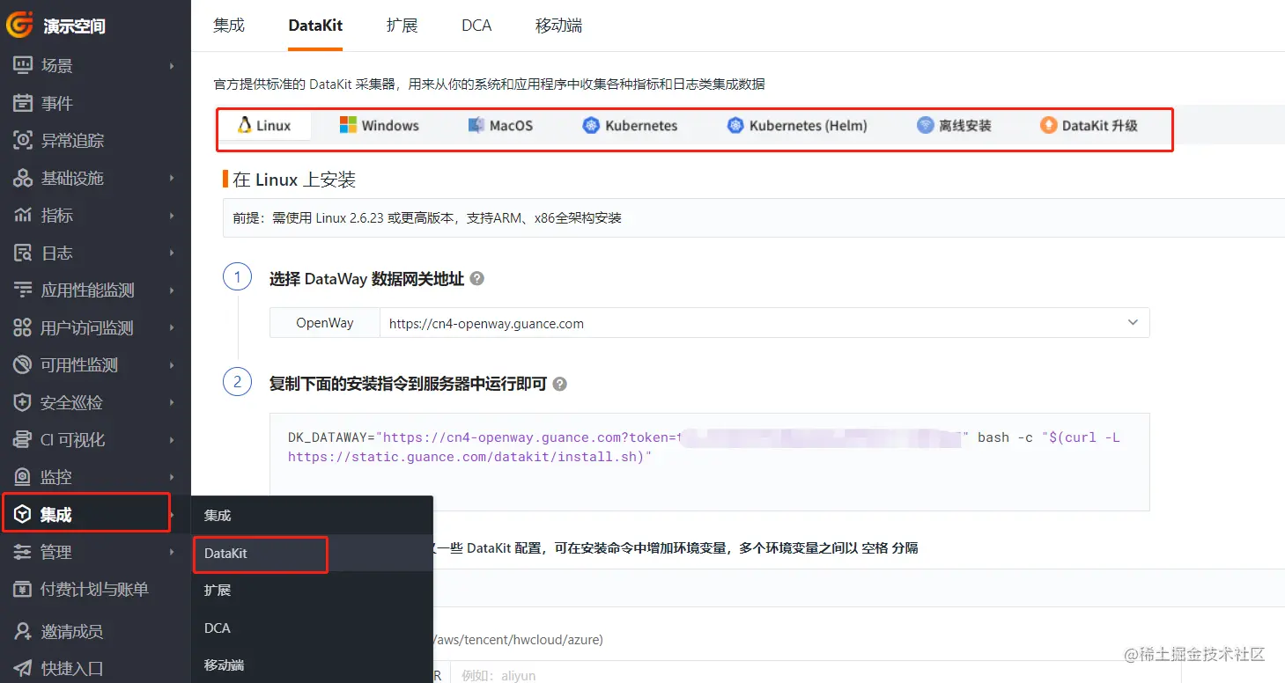Click the 离线安装 wifi-style icon

(x=925, y=125)
